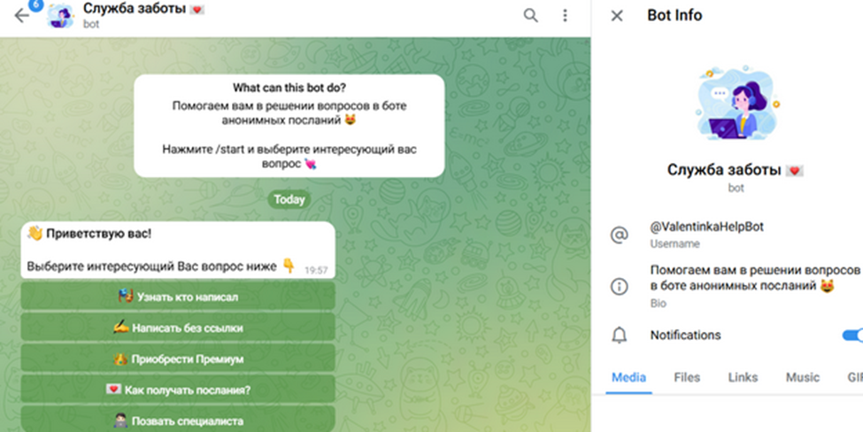Switch to the Files tab
This screenshot has width=863, height=432.
coord(687,377)
